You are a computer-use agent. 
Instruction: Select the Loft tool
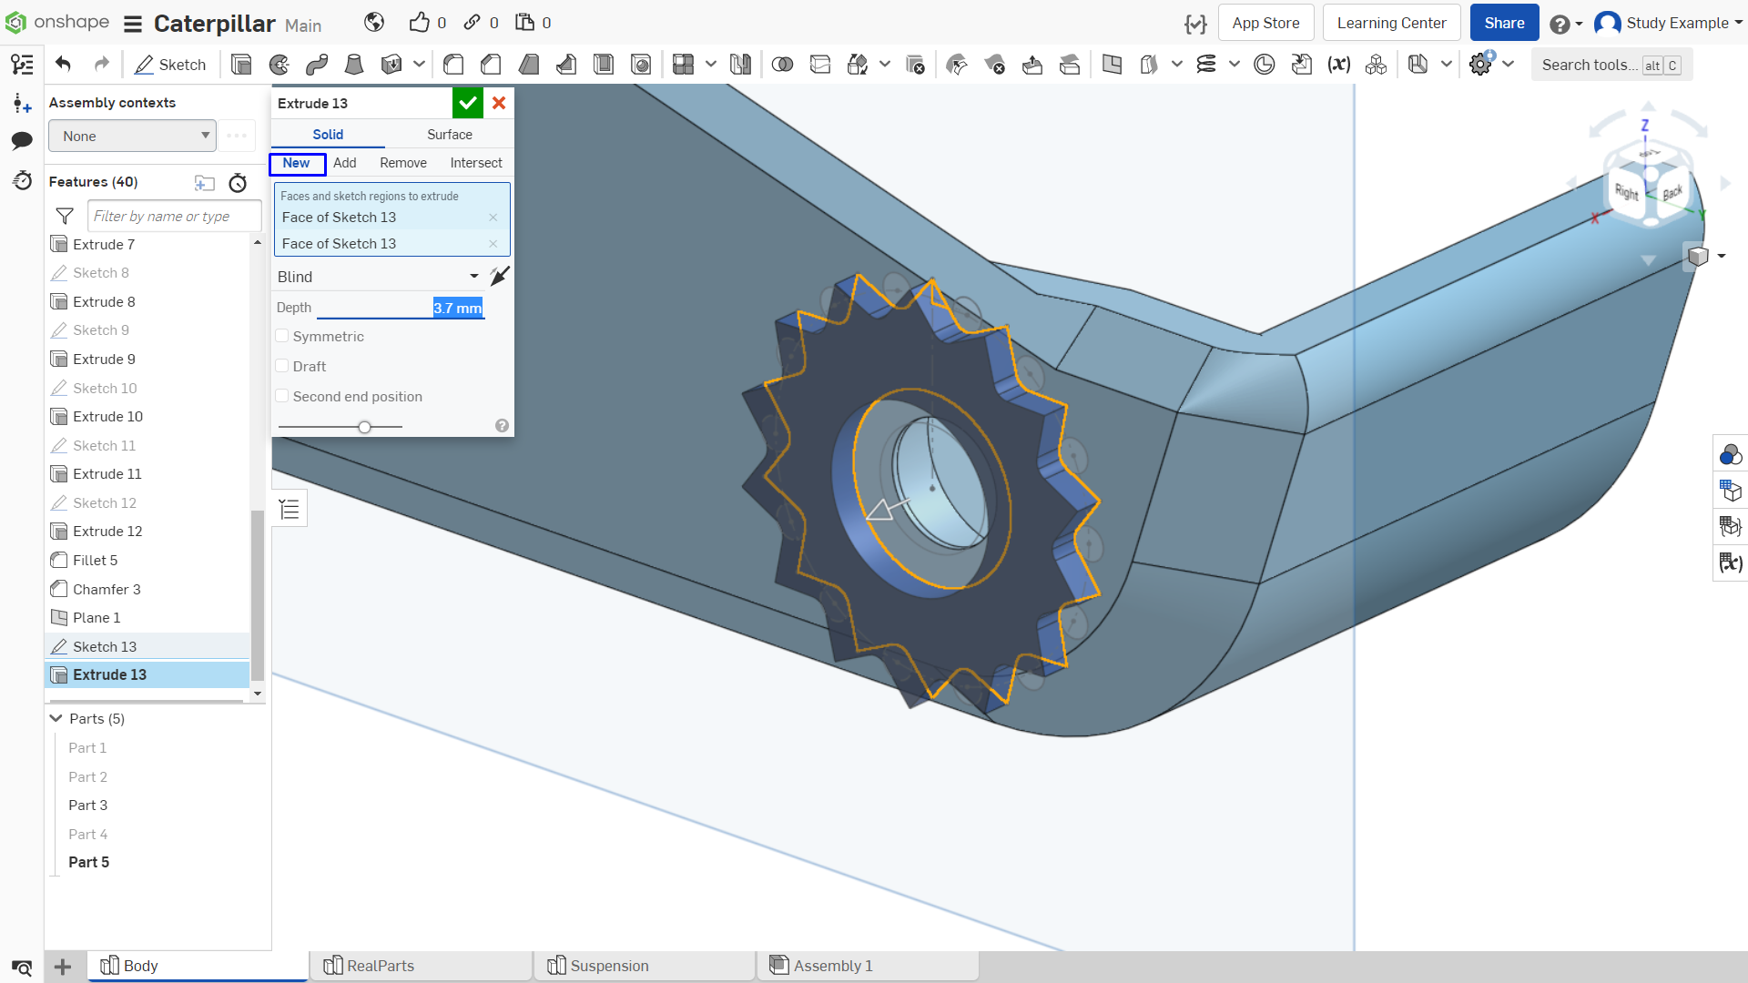point(354,65)
